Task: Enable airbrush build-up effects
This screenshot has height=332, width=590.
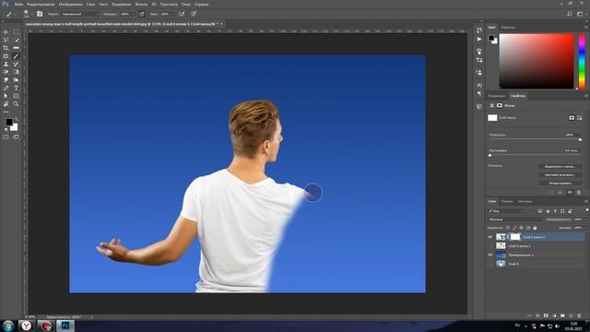Action: pyautogui.click(x=182, y=14)
